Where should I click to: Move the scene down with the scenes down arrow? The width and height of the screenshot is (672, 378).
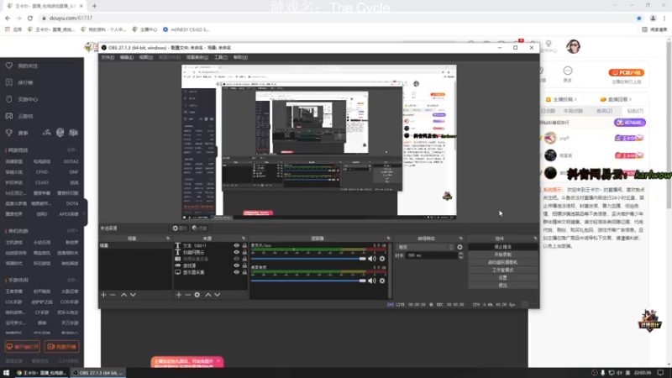pyautogui.click(x=133, y=295)
